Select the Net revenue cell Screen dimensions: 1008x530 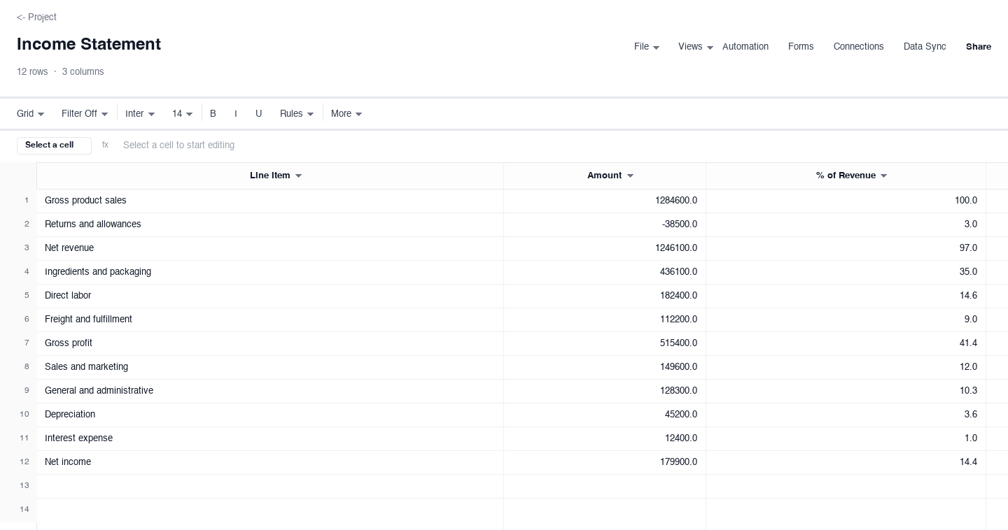click(x=270, y=248)
